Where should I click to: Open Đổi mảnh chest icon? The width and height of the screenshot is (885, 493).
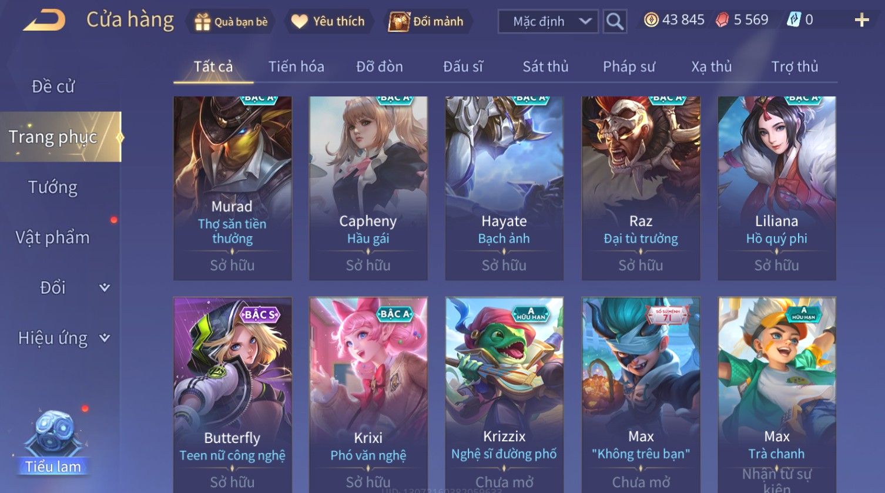(x=399, y=22)
